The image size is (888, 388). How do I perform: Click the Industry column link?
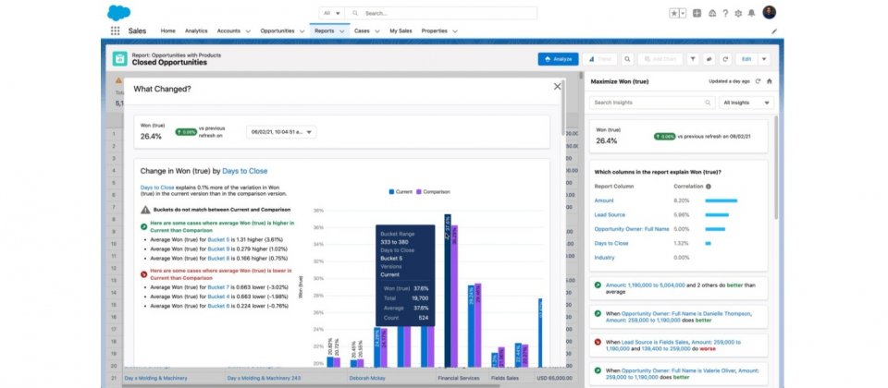604,258
